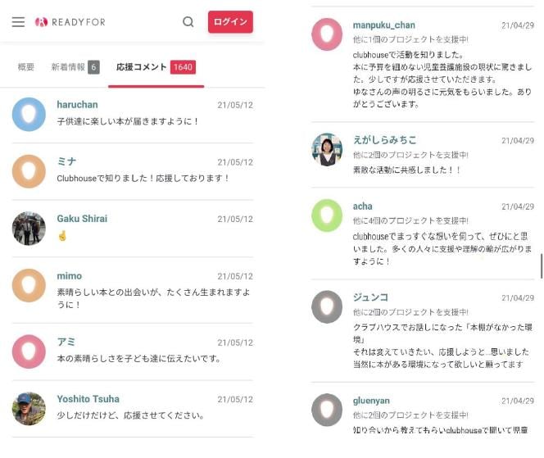The image size is (544, 458).
Task: Open the hamburger menu
Action: [x=18, y=22]
